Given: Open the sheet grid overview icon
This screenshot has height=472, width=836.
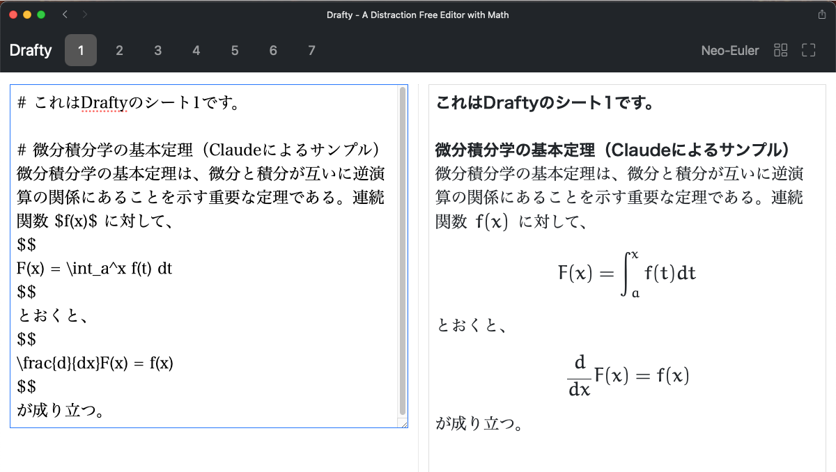Looking at the screenshot, I should 781,50.
